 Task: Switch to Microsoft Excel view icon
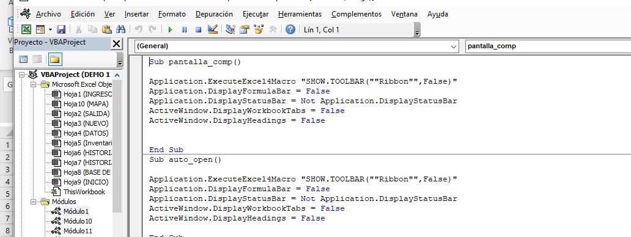click(x=26, y=29)
